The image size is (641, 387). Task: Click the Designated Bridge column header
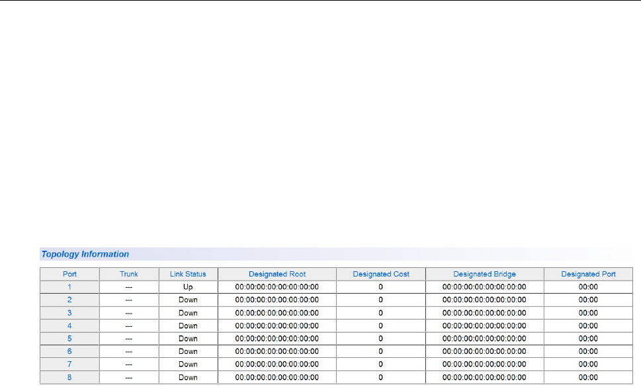(x=484, y=274)
